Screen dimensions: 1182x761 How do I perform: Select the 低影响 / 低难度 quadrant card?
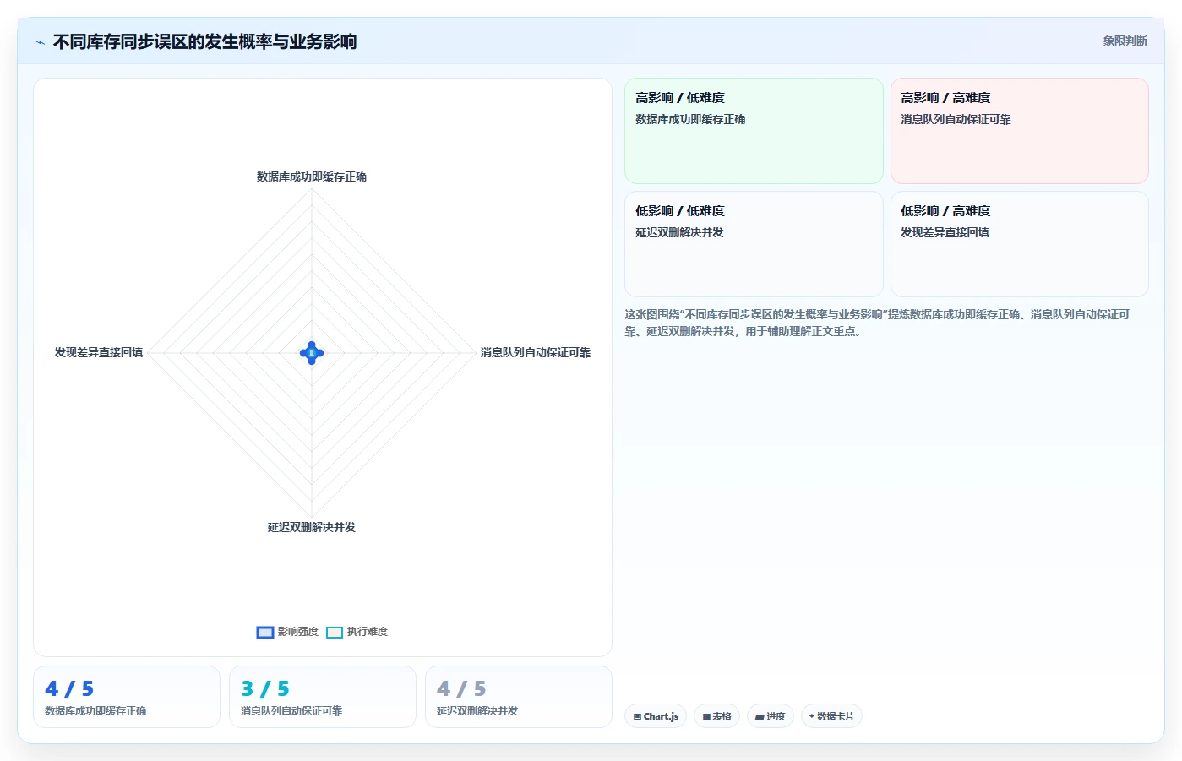[754, 244]
